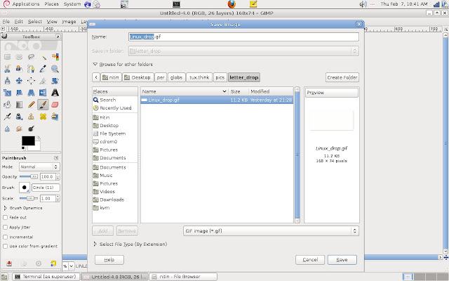Select the Alignment tool
Image resolution: width=449 pixels, height=281 pixels.
pos(31,81)
